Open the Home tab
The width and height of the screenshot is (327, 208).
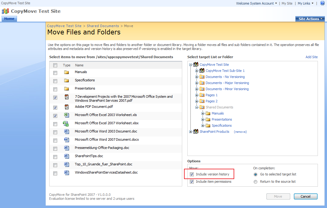coord(9,19)
